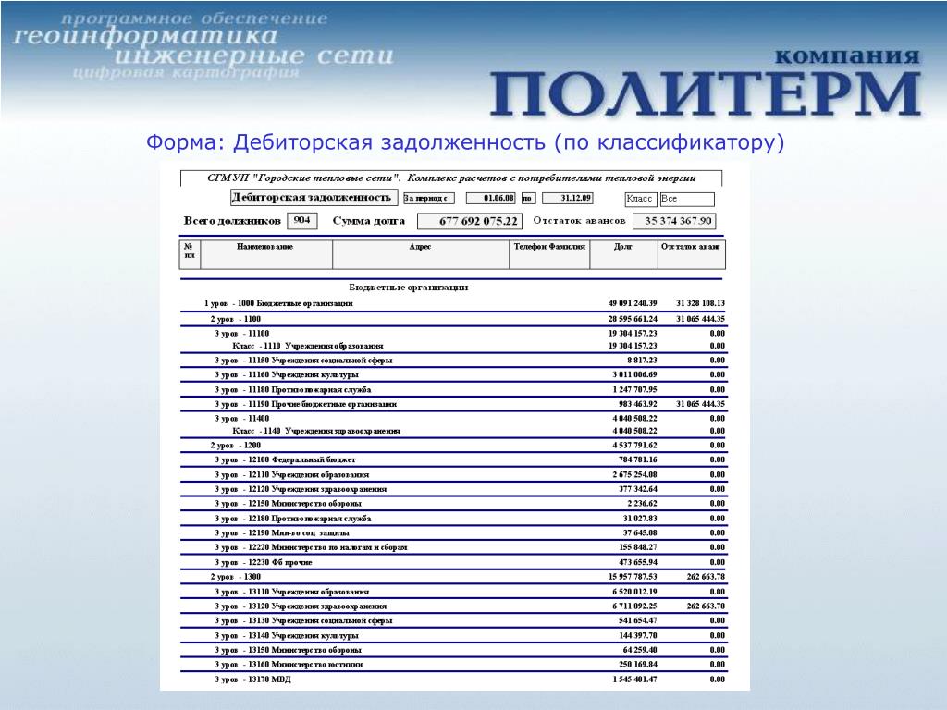Viewport: 947px width, 710px height.
Task: Click the Наименование column header
Action: (x=265, y=254)
